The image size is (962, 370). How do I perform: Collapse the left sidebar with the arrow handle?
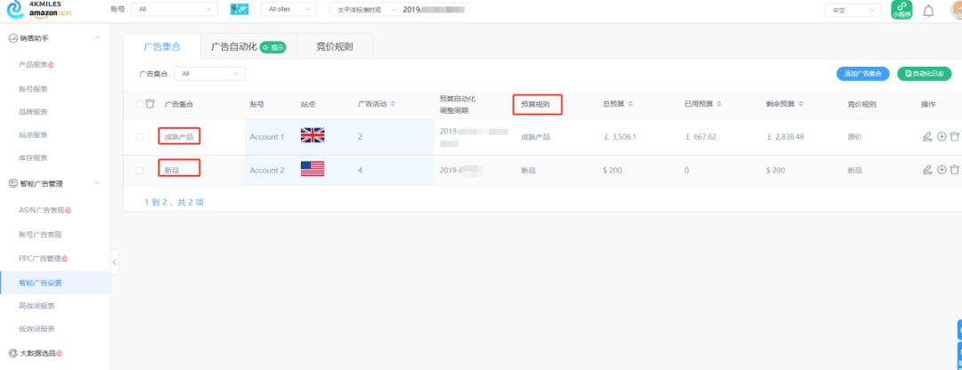click(x=114, y=261)
